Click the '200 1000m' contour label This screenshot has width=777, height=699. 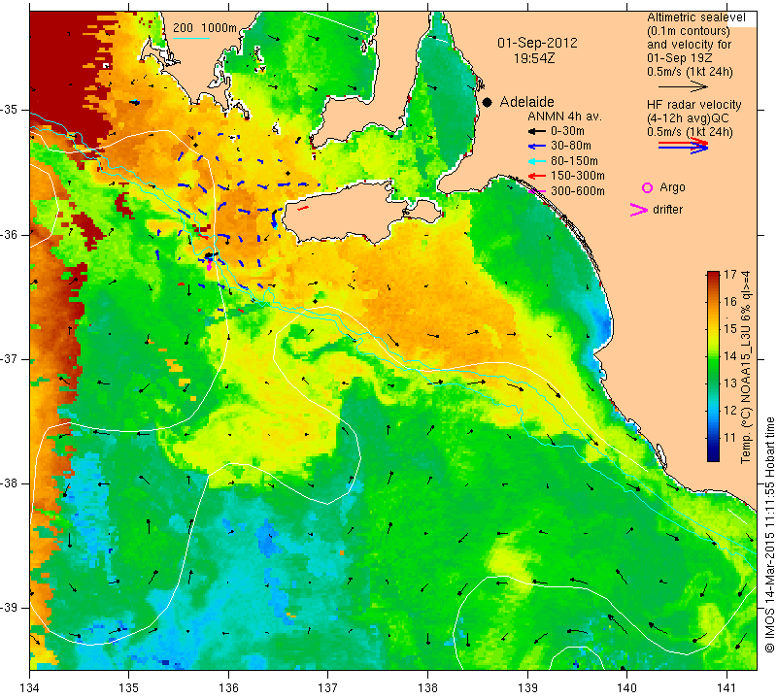(x=205, y=28)
